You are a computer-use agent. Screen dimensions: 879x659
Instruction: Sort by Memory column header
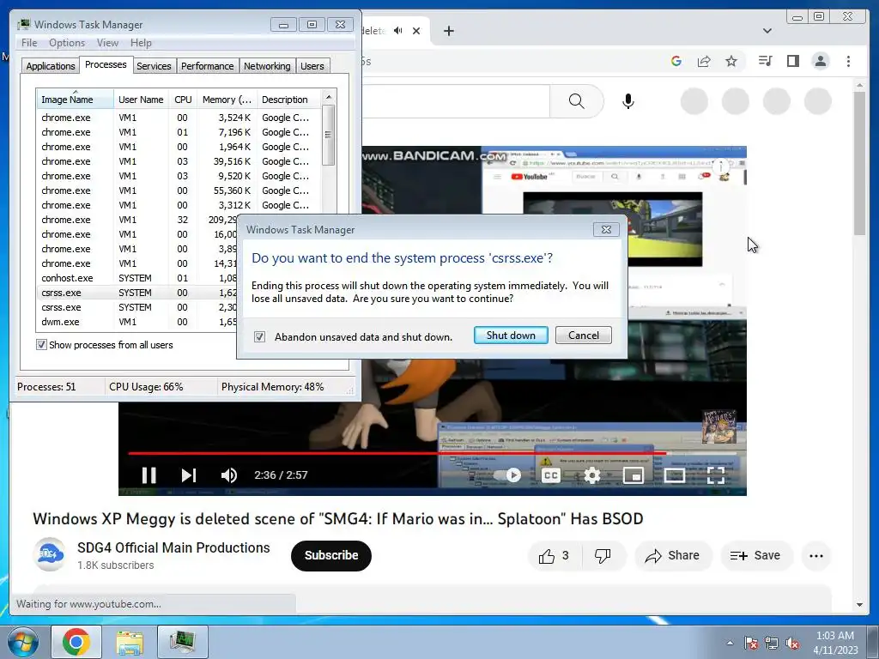point(227,100)
